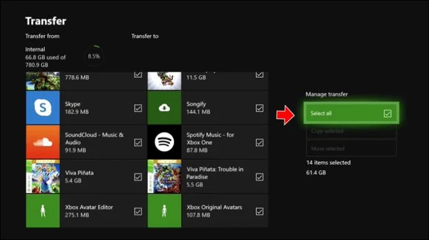429x240 pixels.
Task: Click the Spotify logo icon
Action: [164, 142]
